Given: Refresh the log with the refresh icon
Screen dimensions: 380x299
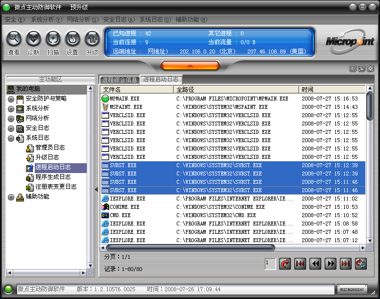Looking at the screenshot, I should 361,264.
